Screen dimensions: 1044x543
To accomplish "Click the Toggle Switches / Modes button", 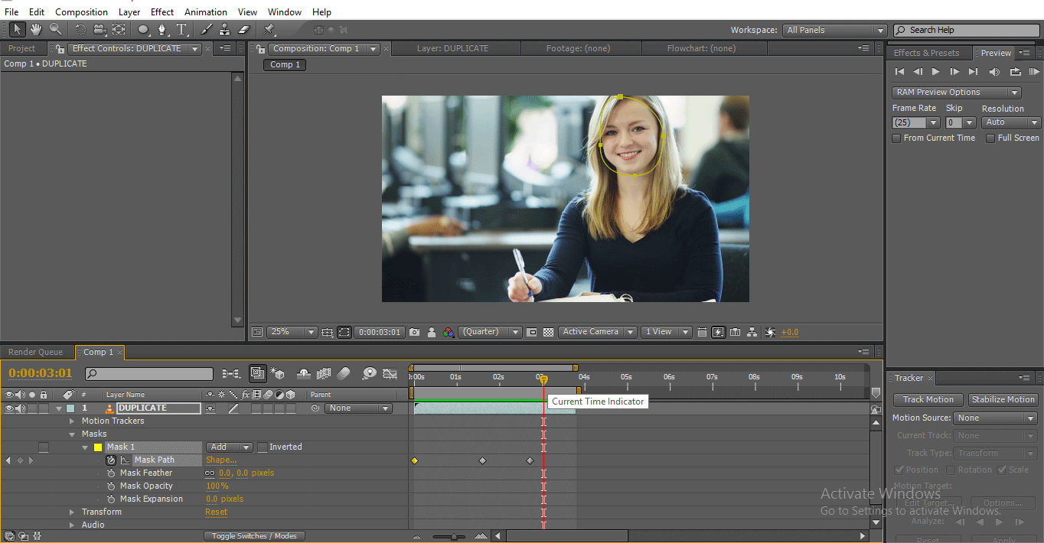I will click(254, 536).
